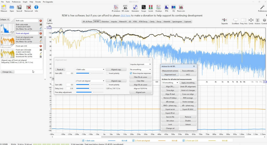The image size is (267, 145).
Task: Open the Preferences menu
Action: coord(16,2)
